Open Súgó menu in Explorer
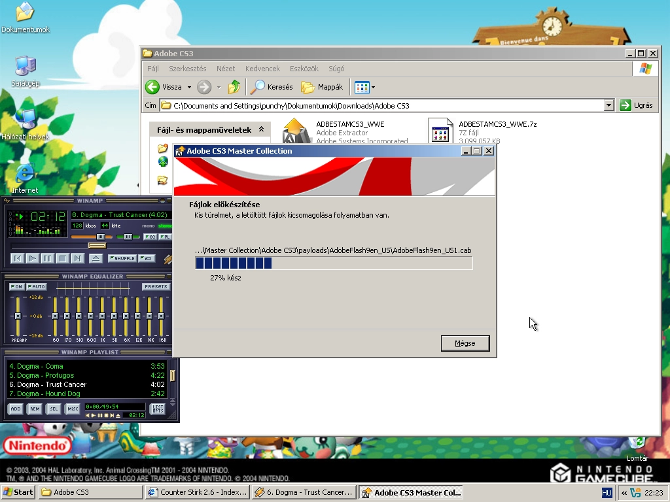The width and height of the screenshot is (670, 502). (336, 69)
